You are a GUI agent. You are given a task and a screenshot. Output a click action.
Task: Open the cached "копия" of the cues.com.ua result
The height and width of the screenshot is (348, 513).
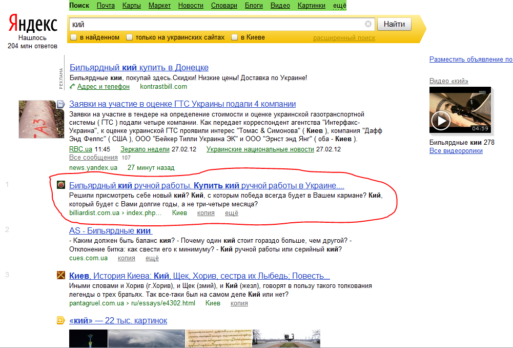(x=126, y=258)
